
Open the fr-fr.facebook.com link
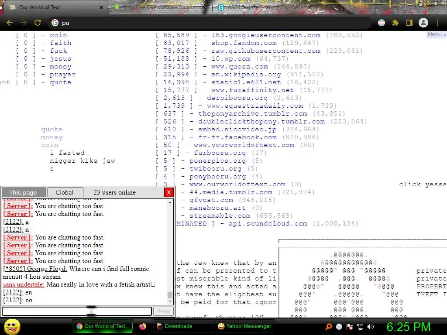[237, 137]
